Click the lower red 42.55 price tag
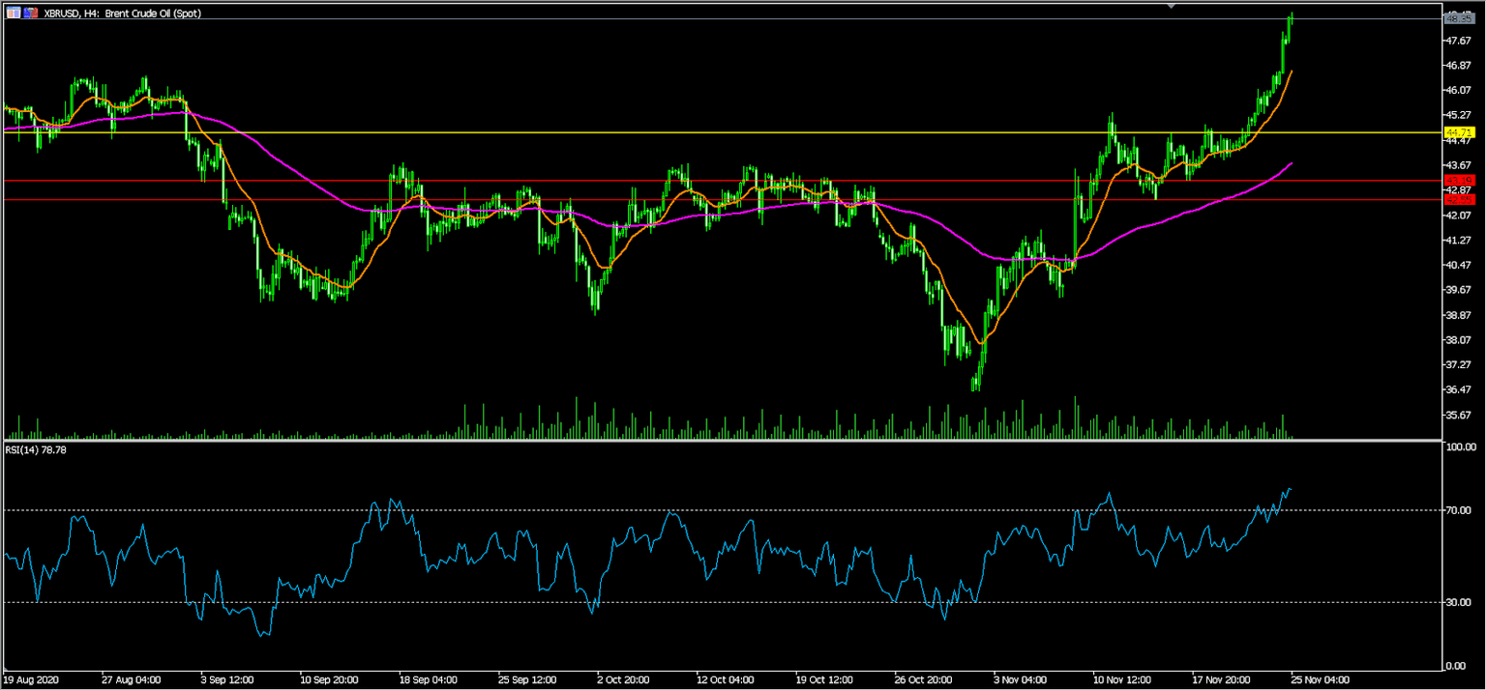The width and height of the screenshot is (1486, 690). (1458, 199)
